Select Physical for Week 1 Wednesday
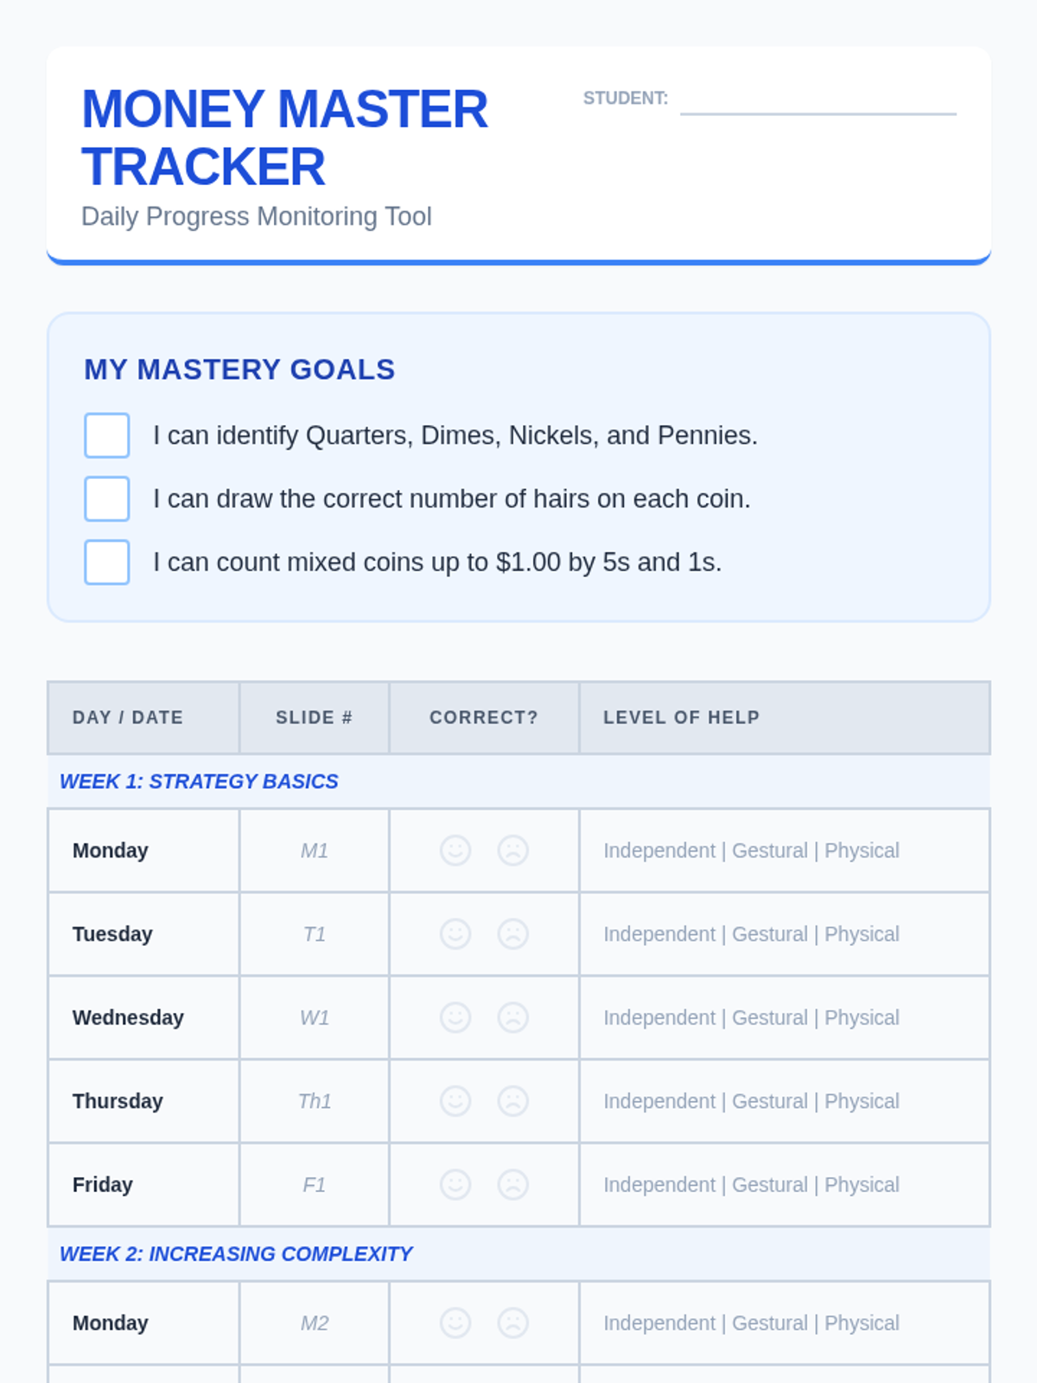Screen dimensions: 1037x1383 pos(862,1017)
